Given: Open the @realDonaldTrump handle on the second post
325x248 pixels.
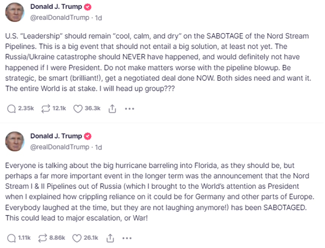Looking at the screenshot, I should (59, 147).
